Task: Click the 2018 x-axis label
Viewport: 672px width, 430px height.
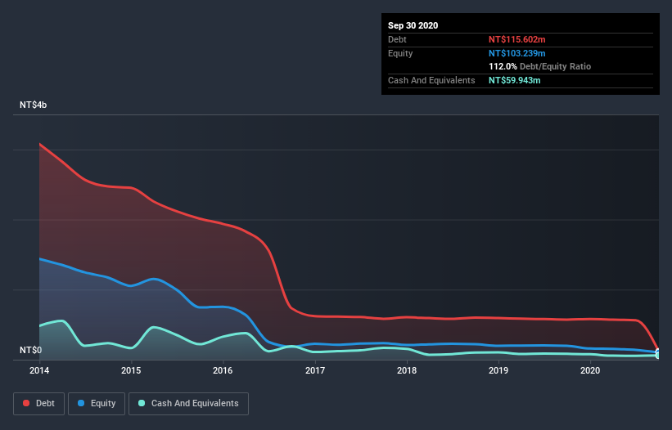Action: click(x=407, y=370)
